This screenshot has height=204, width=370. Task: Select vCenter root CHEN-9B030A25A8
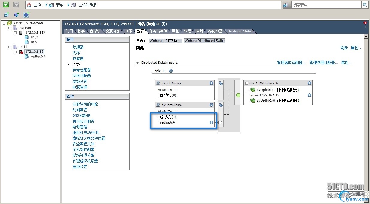click(x=28, y=23)
